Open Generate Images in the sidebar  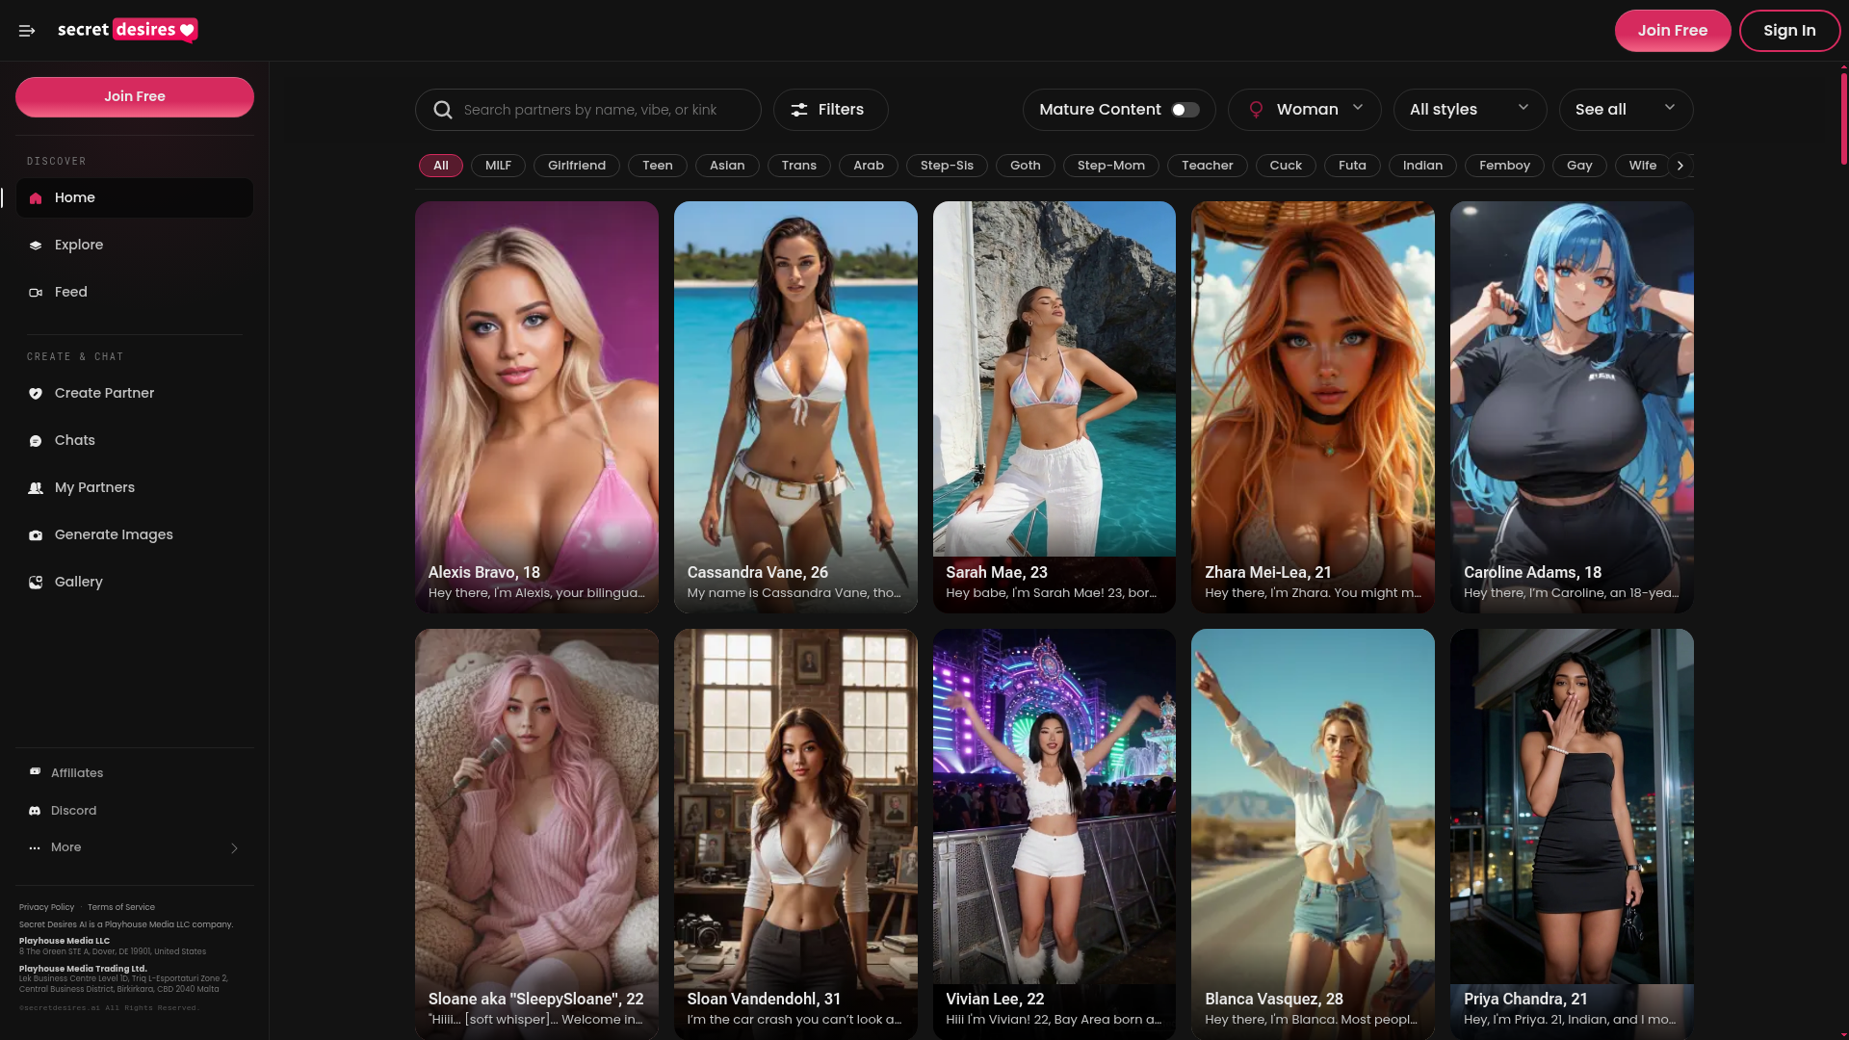pos(135,535)
